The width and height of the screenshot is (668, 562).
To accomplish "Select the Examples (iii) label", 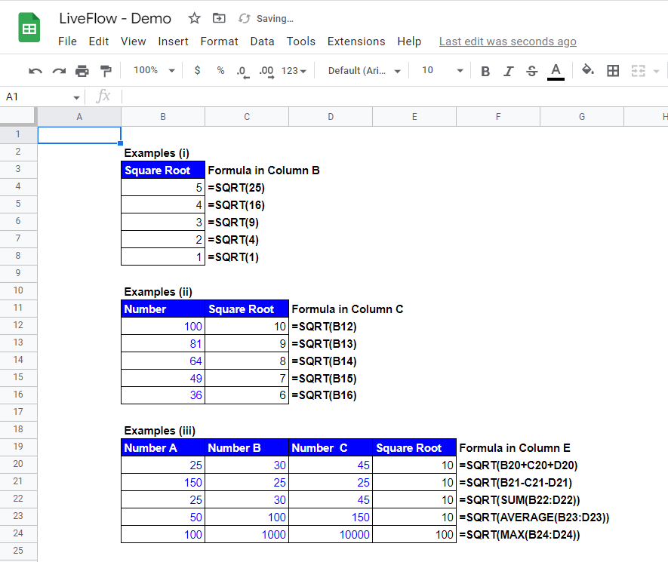I will 160,431.
